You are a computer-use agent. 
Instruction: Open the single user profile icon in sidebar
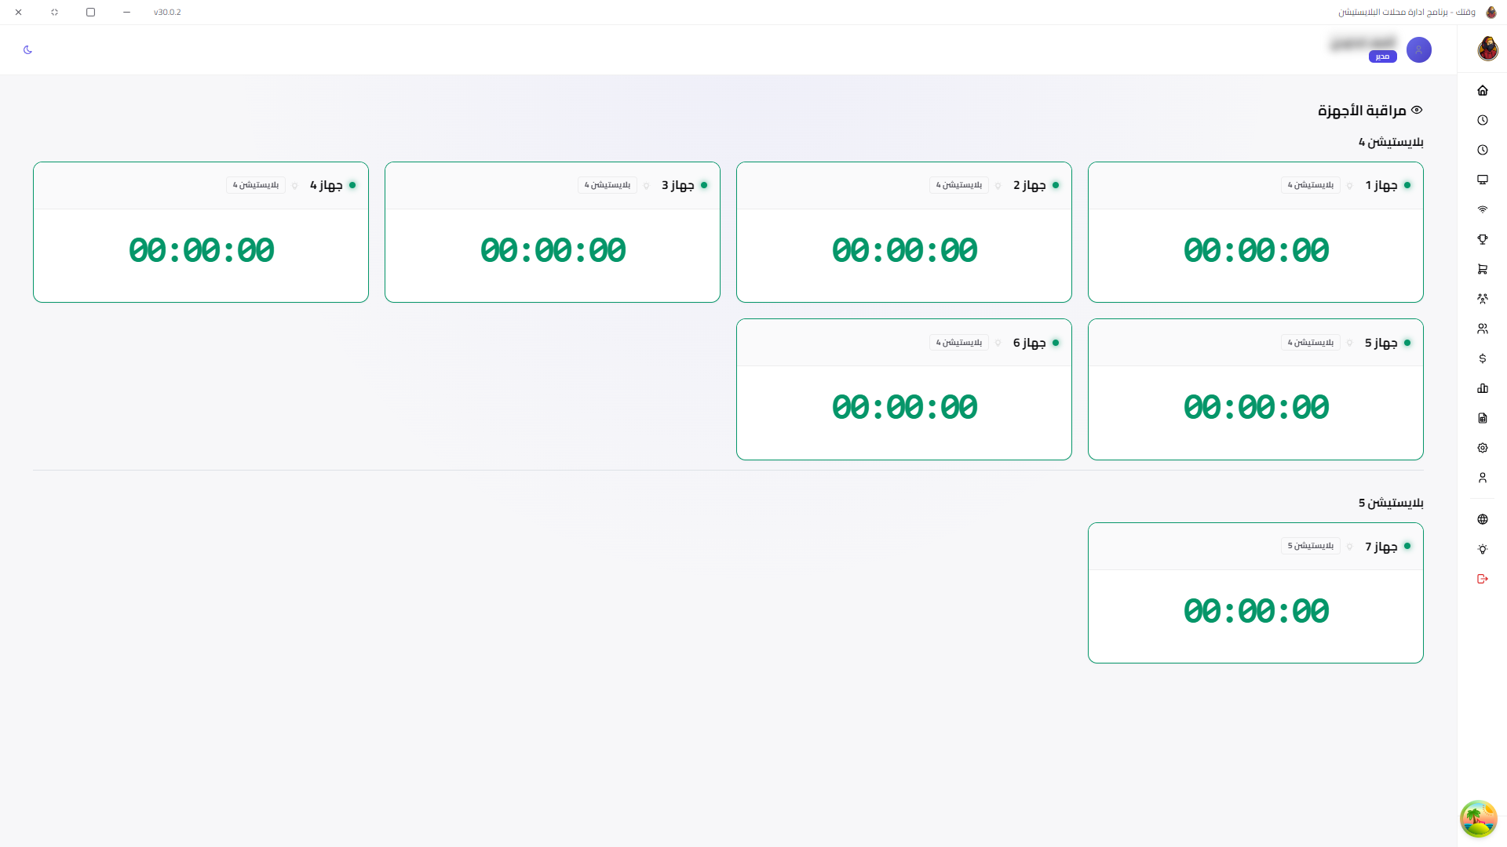[x=1483, y=478]
